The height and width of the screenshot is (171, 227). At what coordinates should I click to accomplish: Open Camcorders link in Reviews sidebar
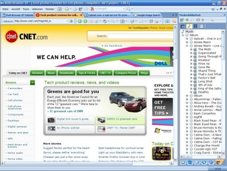click(15, 88)
